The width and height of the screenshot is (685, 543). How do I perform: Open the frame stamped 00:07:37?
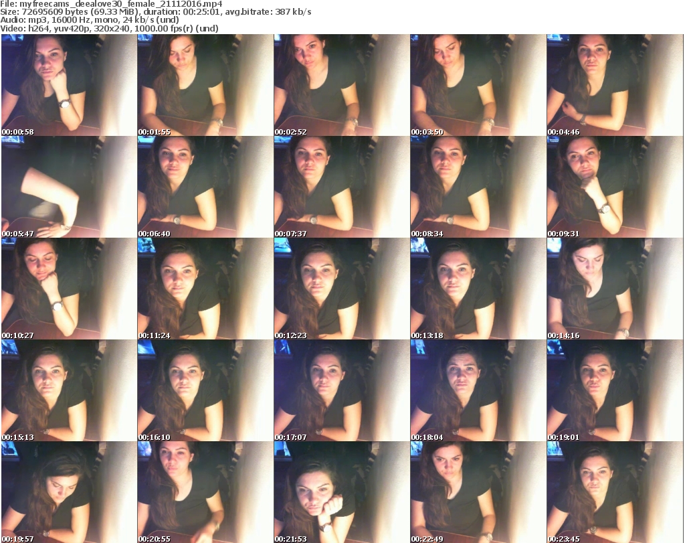(342, 187)
